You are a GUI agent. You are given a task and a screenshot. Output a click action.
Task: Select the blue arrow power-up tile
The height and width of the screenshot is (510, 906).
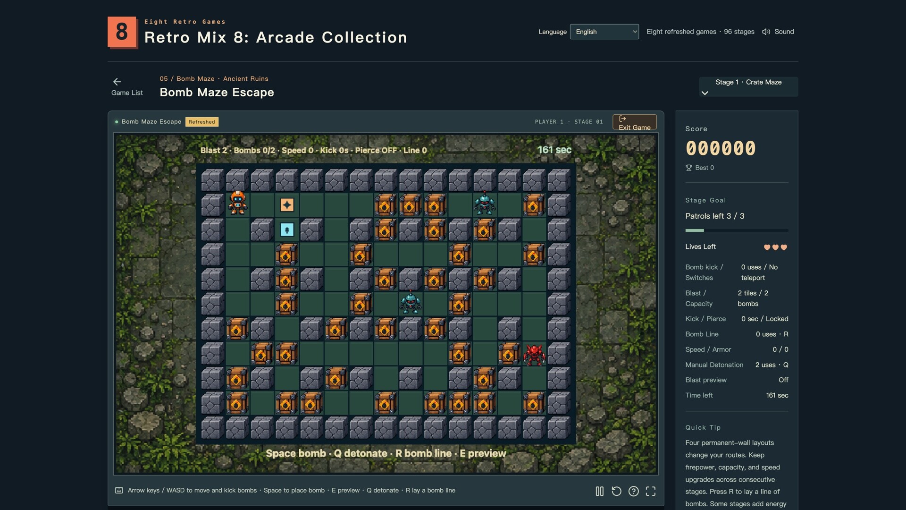tap(287, 230)
